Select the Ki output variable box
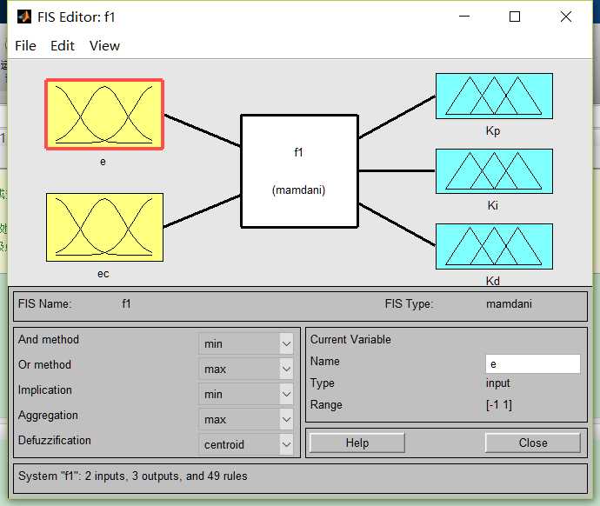This screenshot has height=506, width=600. tap(494, 171)
